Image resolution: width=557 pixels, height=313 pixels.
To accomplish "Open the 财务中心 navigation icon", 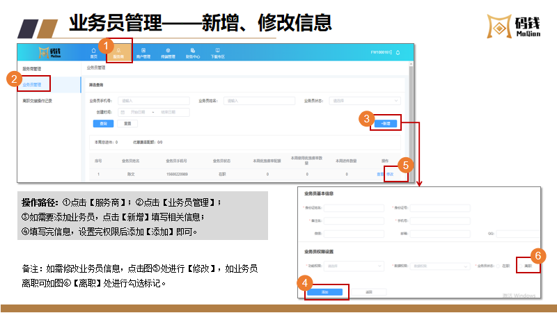I will (193, 53).
